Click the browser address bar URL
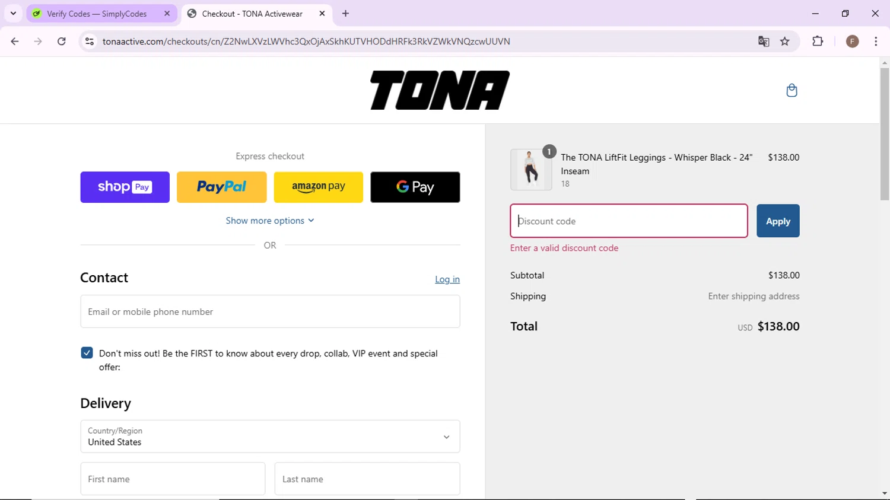Image resolution: width=890 pixels, height=500 pixels. click(x=306, y=42)
